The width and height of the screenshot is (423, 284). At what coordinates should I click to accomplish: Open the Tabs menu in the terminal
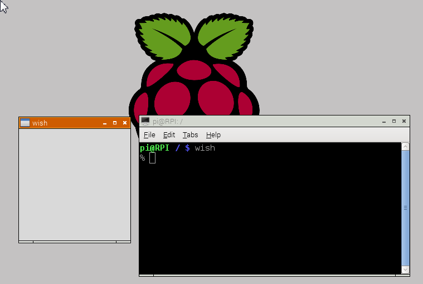point(190,135)
